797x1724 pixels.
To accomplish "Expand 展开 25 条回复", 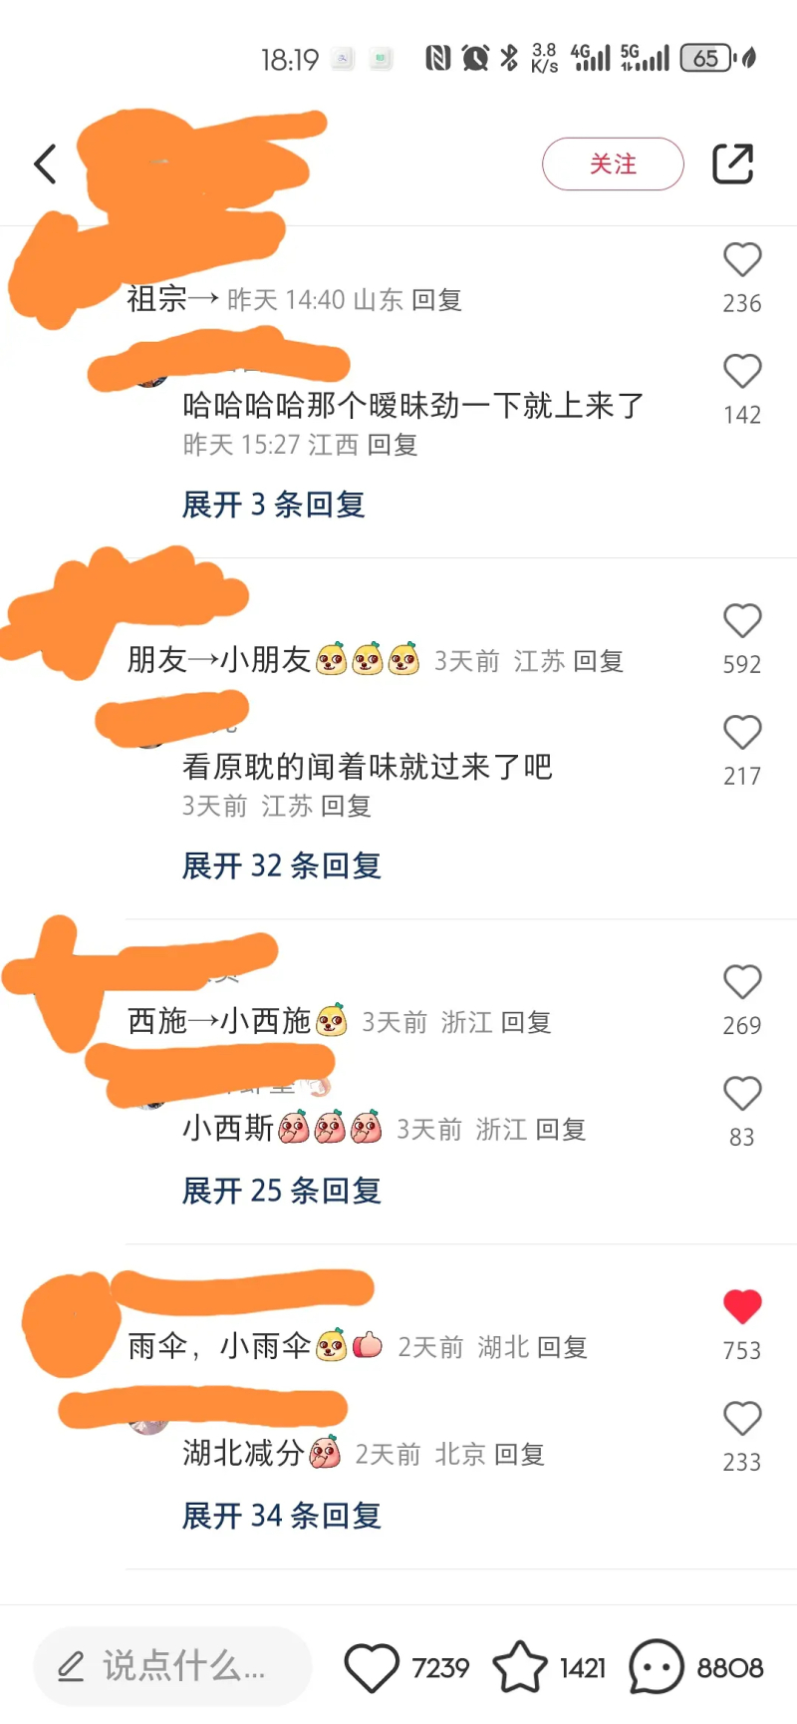I will (x=282, y=1191).
